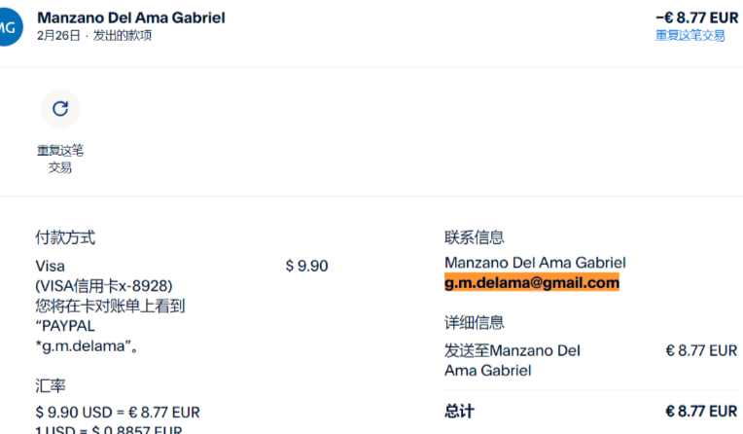This screenshot has width=743, height=434.
Task: Click the € 8.77 EUR amount beside 发送至
Action: tap(700, 350)
